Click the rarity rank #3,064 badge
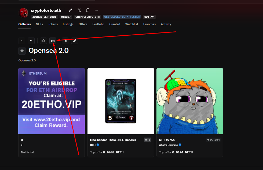The width and height of the screenshot is (263, 170). (213, 140)
